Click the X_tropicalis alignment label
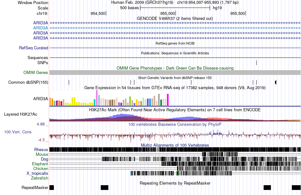This screenshot has width=301, height=195. (x=37, y=174)
